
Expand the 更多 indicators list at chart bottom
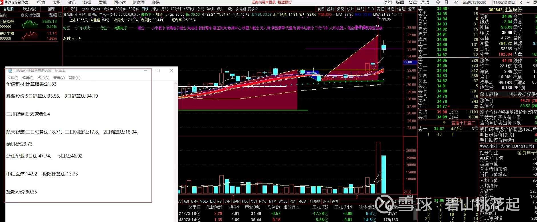(326, 201)
